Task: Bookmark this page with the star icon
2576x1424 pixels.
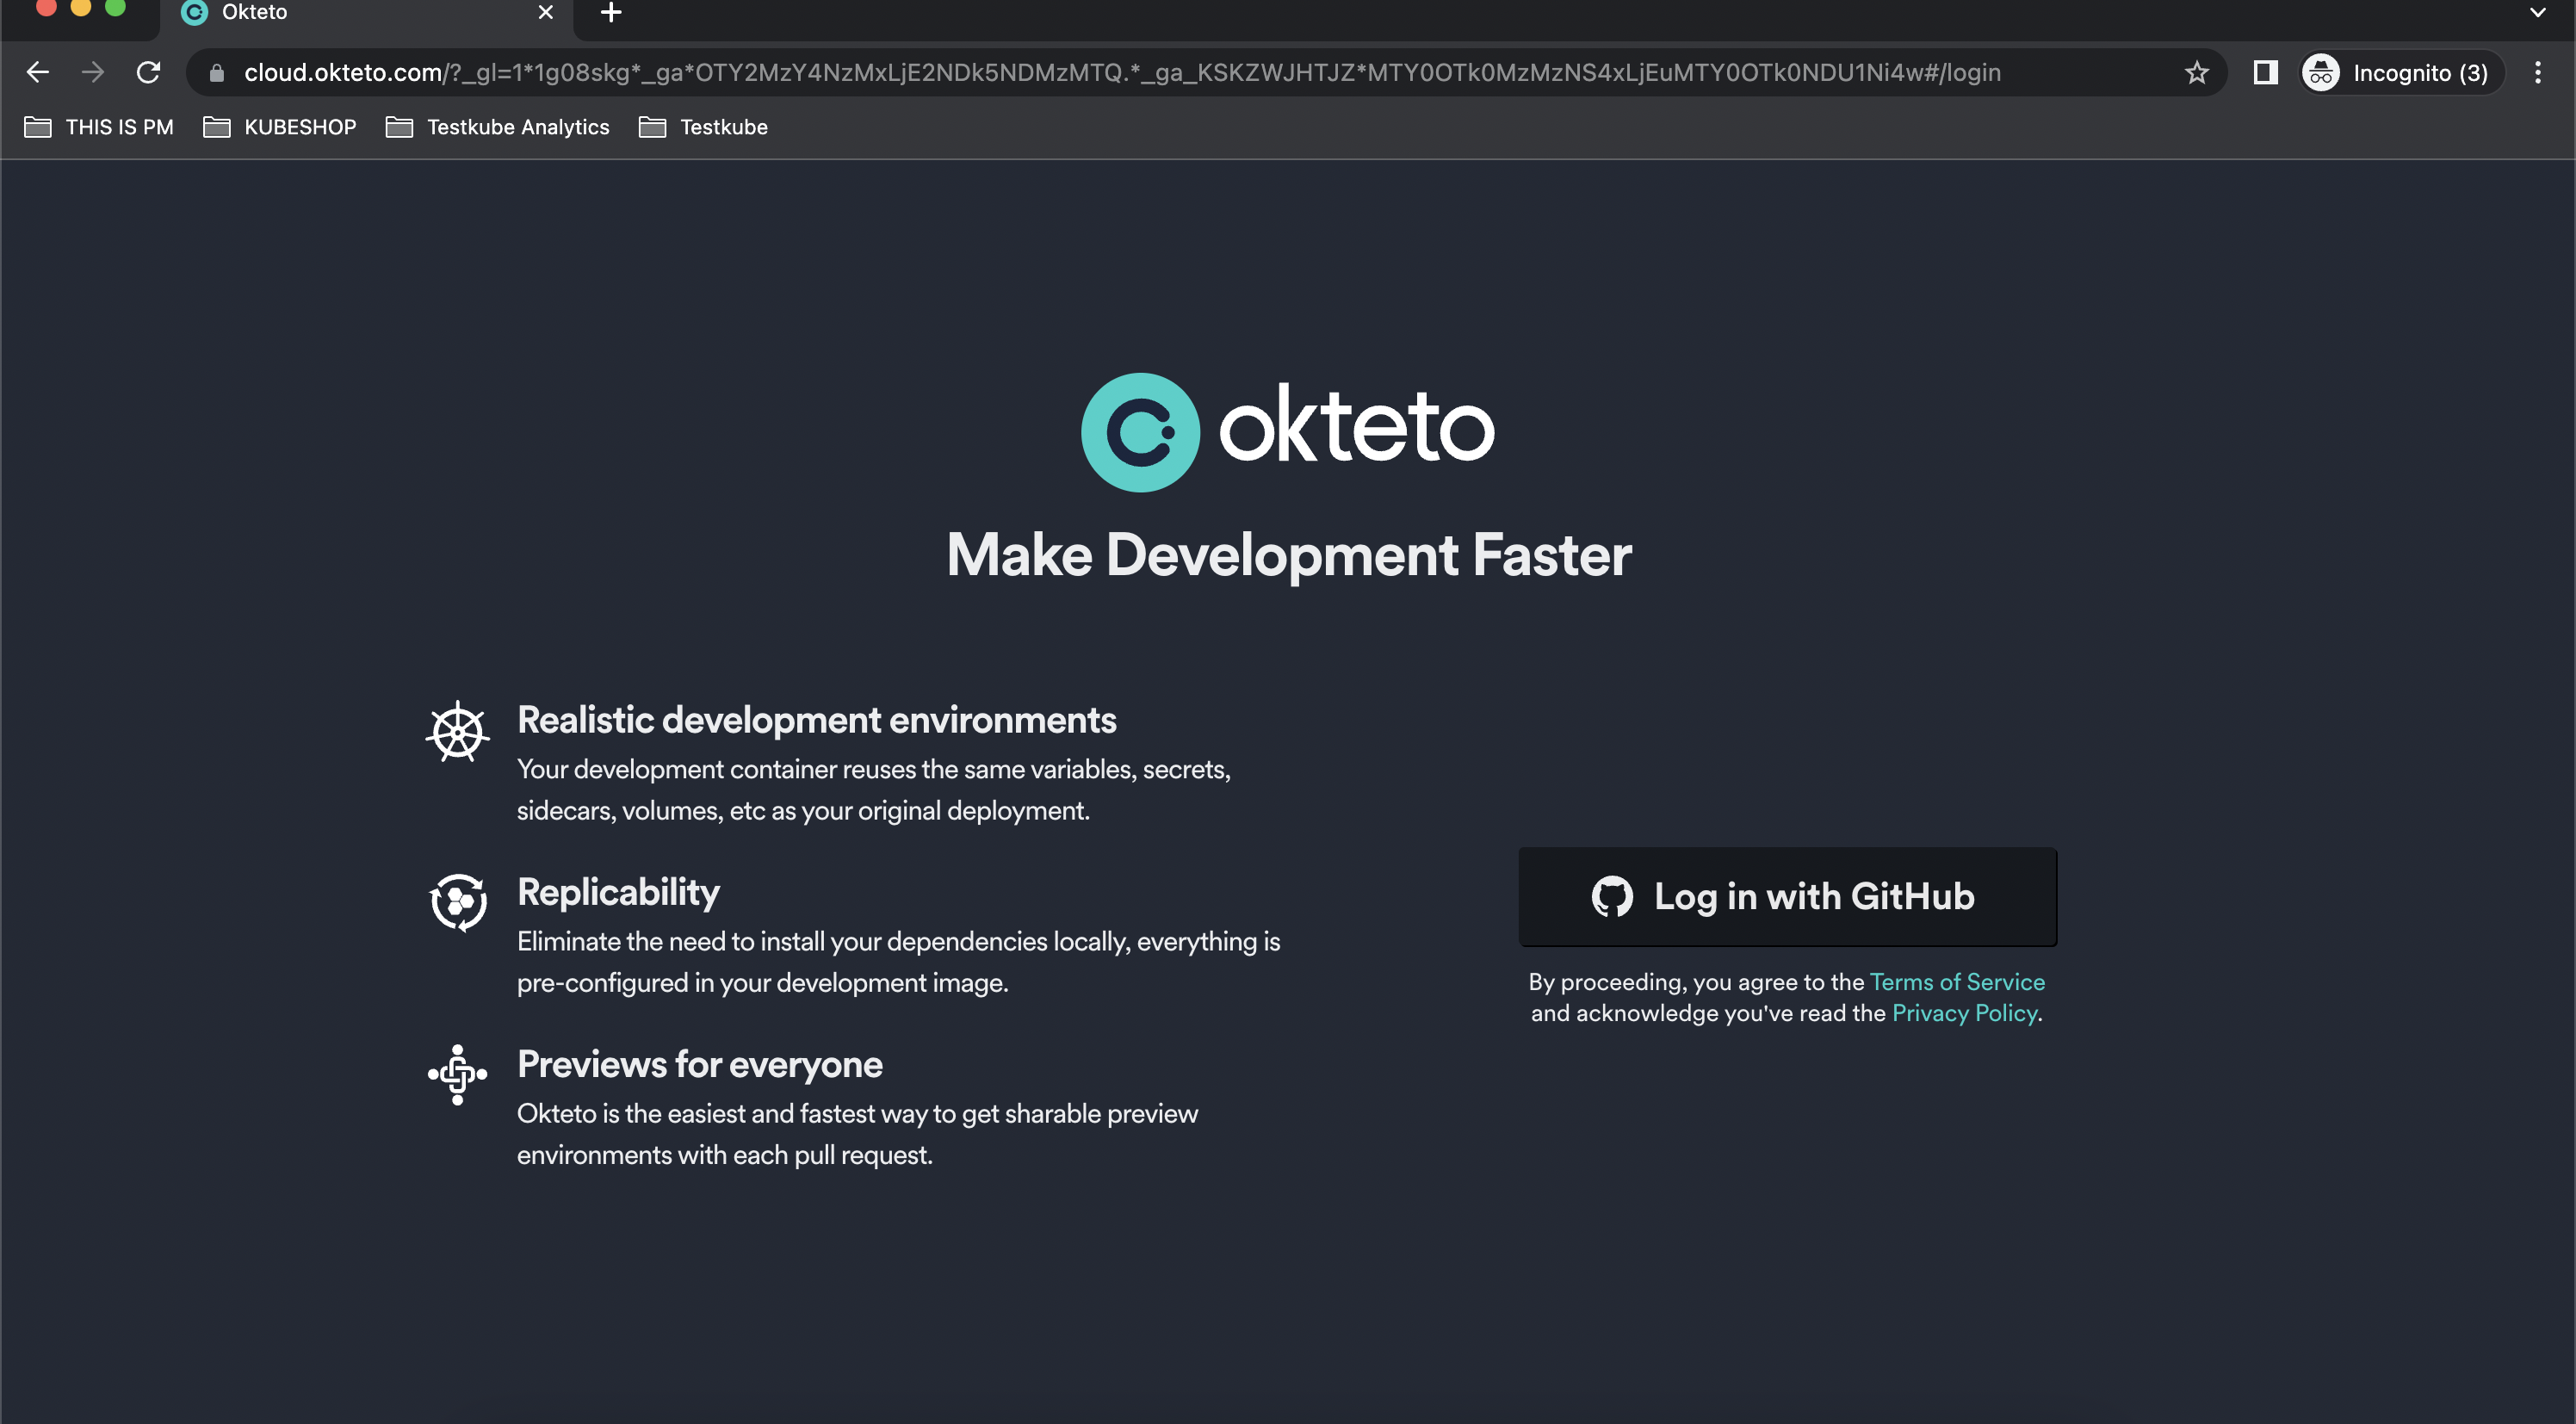Action: tap(2196, 73)
